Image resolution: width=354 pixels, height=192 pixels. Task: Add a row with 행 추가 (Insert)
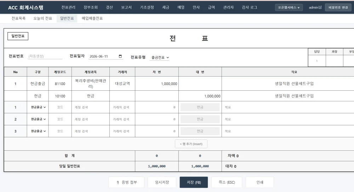pyautogui.click(x=191, y=144)
